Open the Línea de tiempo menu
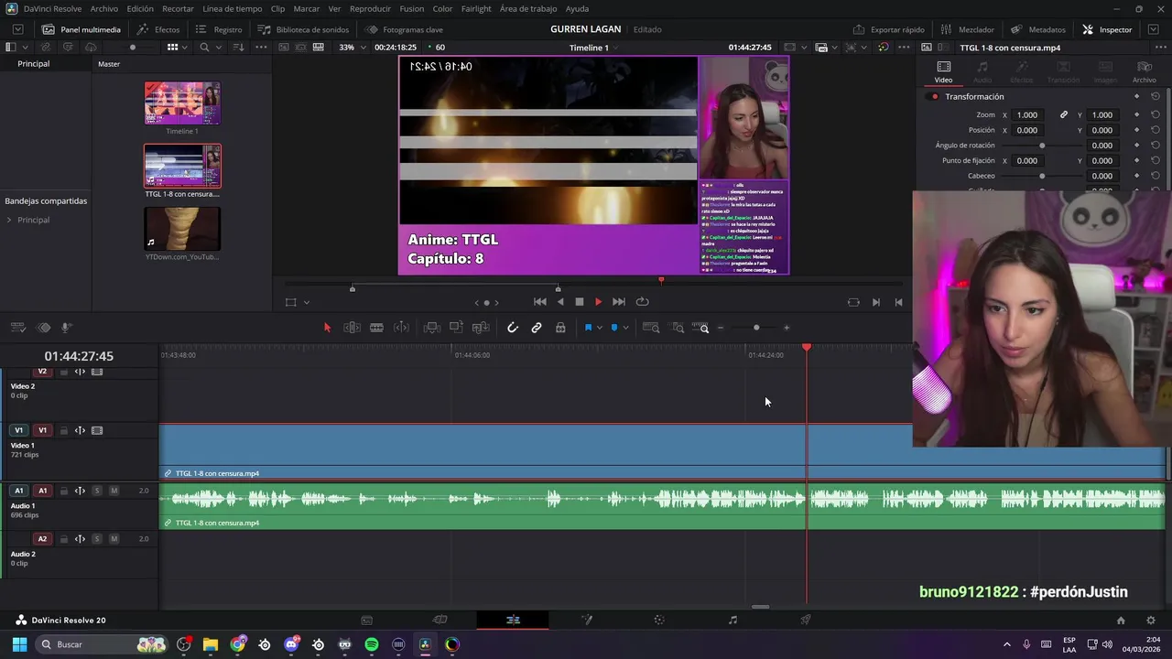 (232, 8)
